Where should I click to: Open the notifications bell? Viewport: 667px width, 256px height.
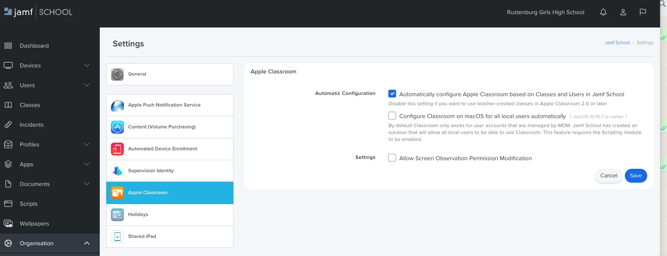603,12
